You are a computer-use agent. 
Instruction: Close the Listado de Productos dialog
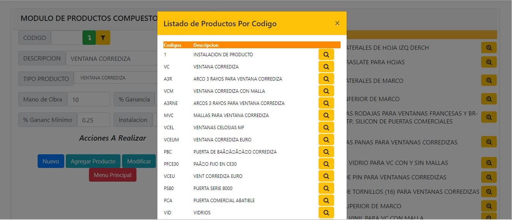(337, 23)
